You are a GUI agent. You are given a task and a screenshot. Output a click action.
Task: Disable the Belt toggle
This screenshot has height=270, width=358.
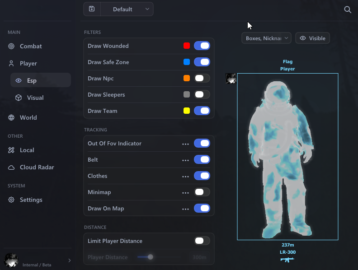click(202, 159)
